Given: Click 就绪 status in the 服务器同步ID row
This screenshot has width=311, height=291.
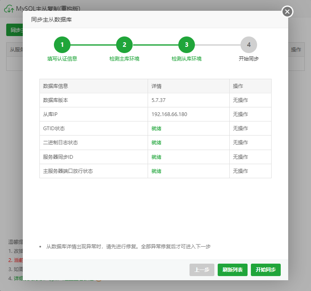Looking at the screenshot, I should pos(156,157).
